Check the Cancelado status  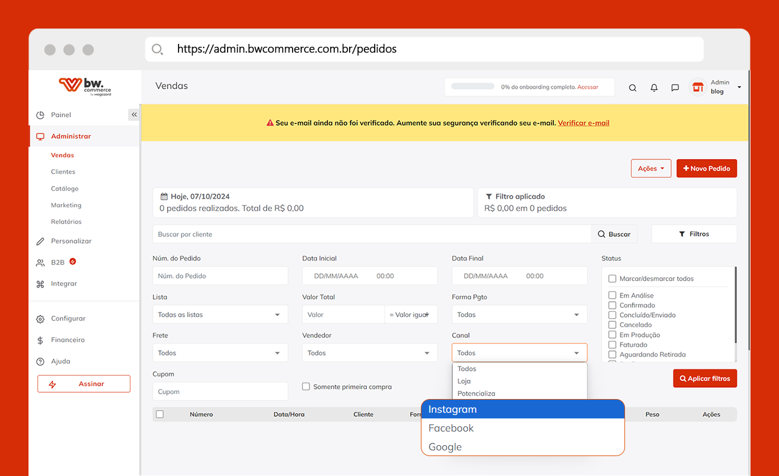pos(612,325)
